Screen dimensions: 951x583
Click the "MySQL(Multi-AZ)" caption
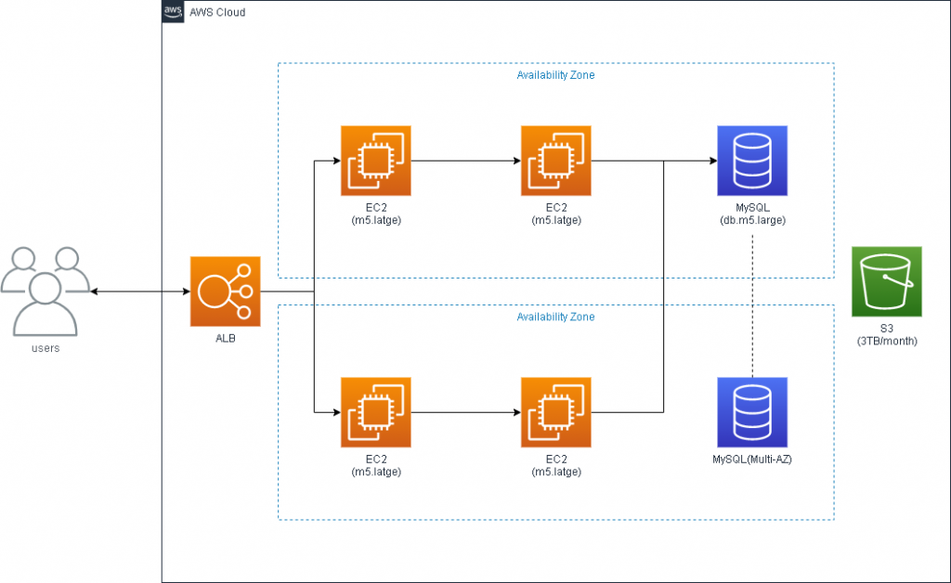752,460
